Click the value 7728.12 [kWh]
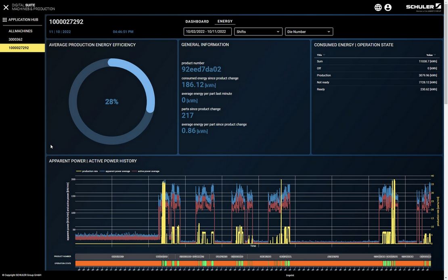448x280 pixels. coord(428,82)
